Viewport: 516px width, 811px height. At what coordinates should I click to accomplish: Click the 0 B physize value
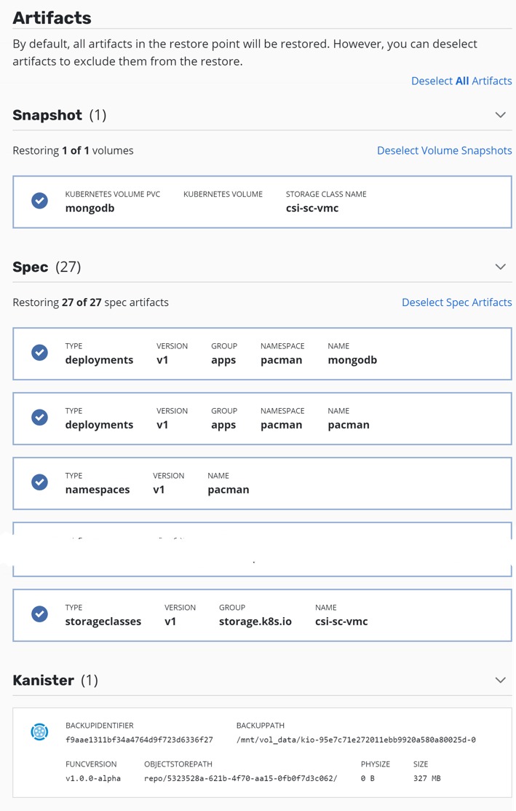pos(368,778)
